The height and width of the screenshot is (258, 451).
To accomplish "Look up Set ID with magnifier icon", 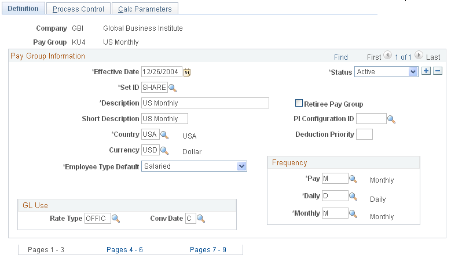I will pos(173,88).
